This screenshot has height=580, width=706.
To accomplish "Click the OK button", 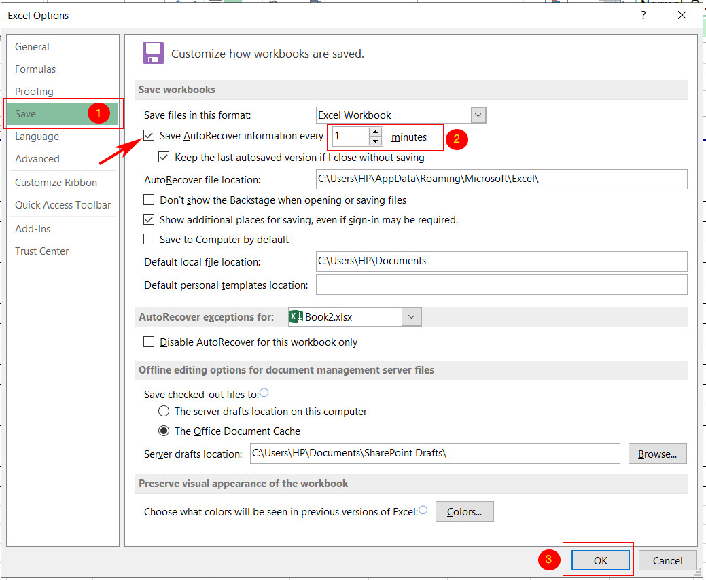I will [600, 560].
